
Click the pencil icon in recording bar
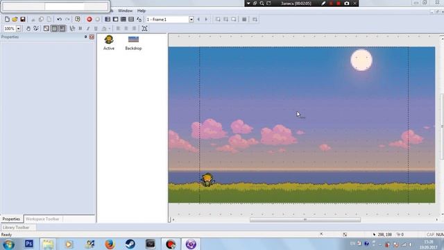[x=323, y=3]
